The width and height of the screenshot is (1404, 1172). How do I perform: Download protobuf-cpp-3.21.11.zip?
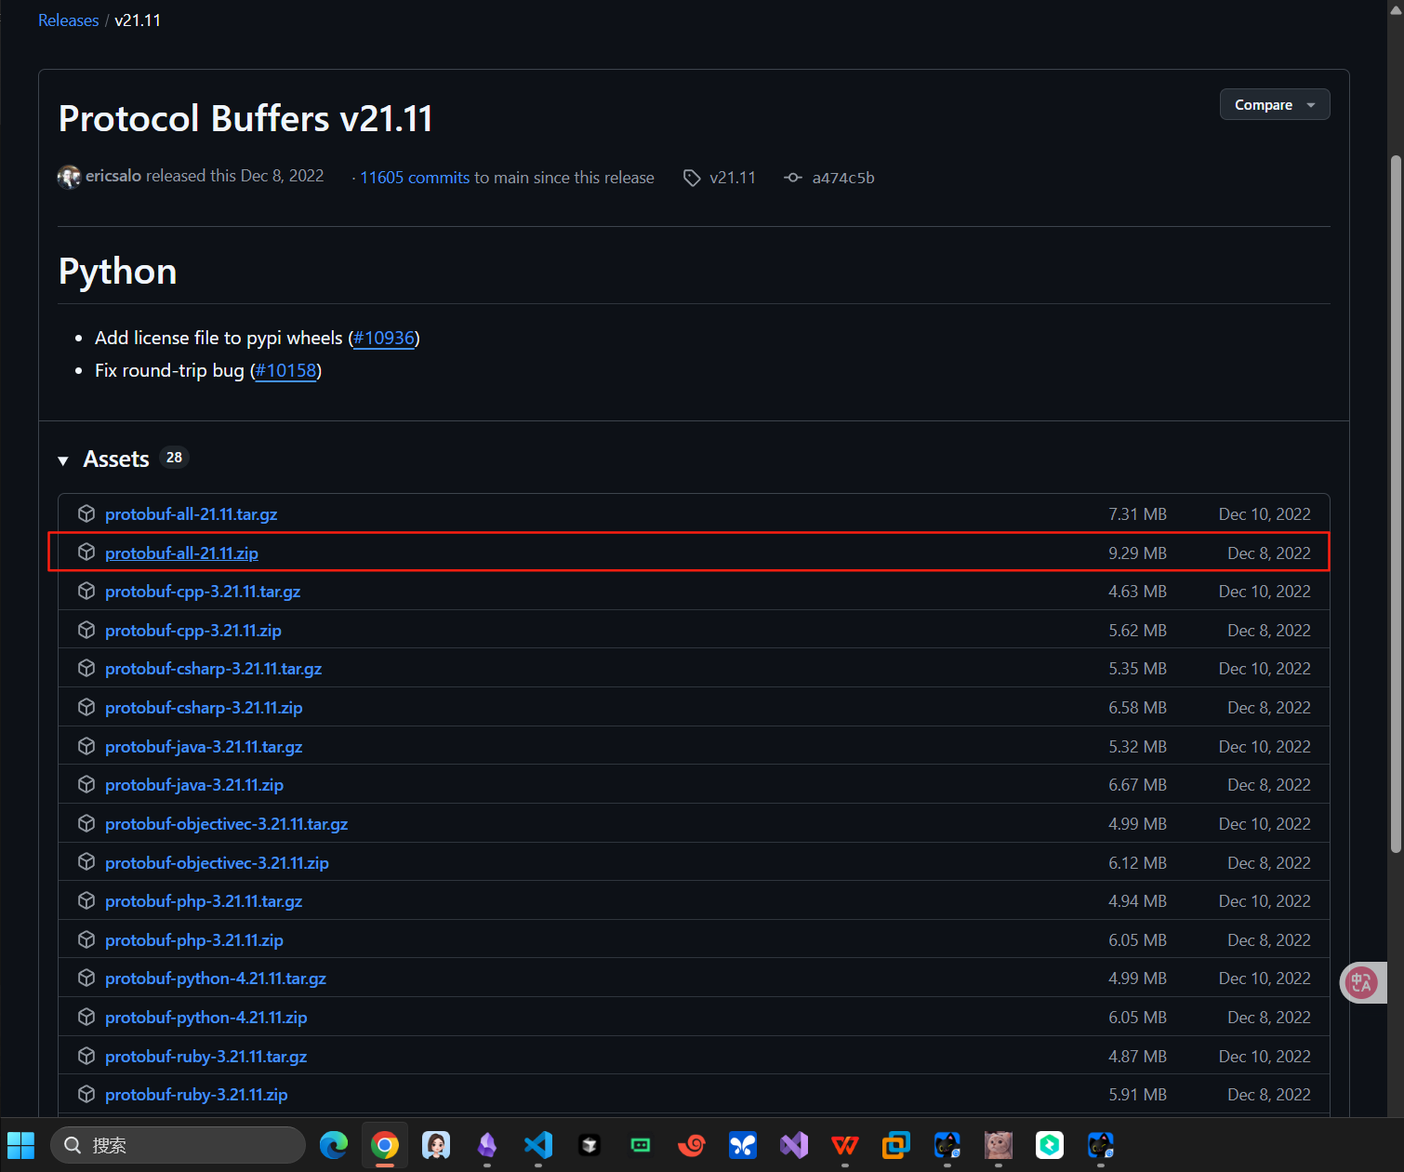(192, 631)
